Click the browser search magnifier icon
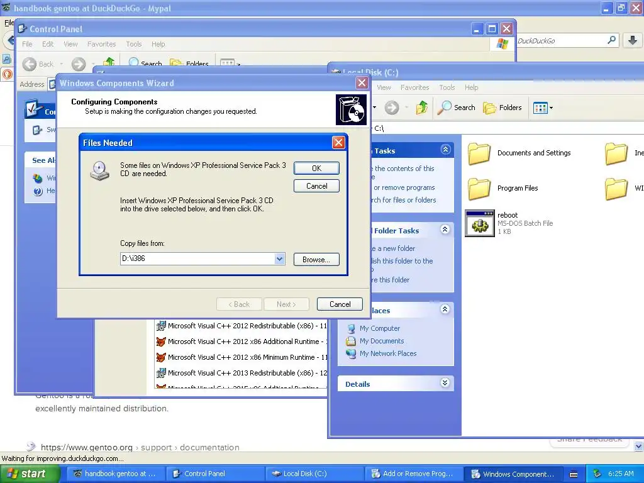644x483 pixels. pyautogui.click(x=611, y=40)
